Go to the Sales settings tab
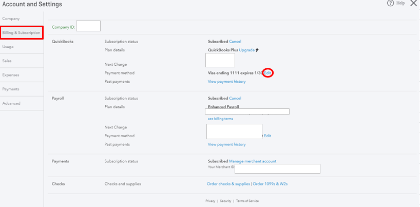The width and height of the screenshot is (420, 207). pos(7,61)
